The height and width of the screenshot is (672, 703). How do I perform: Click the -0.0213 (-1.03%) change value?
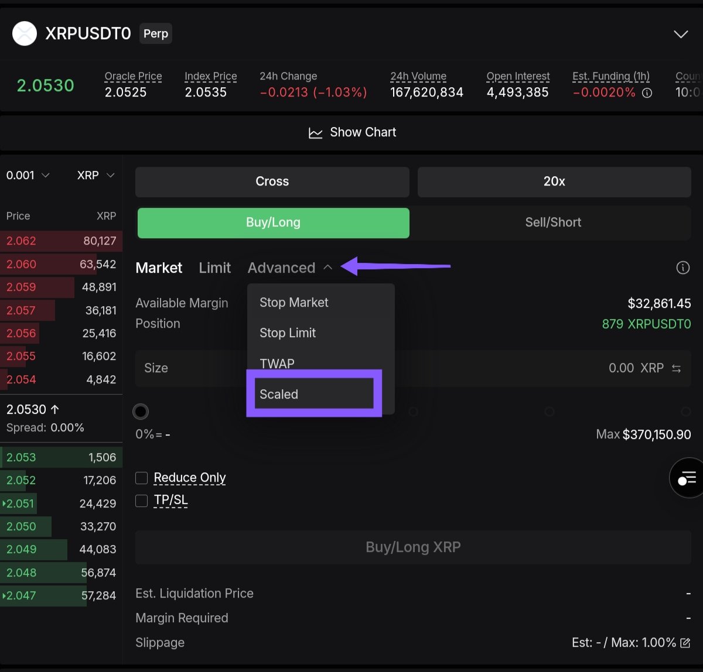[313, 92]
